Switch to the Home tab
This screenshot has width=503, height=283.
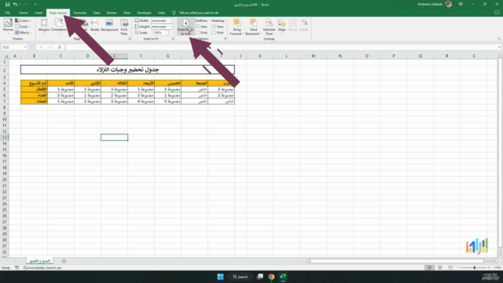[x=23, y=13]
